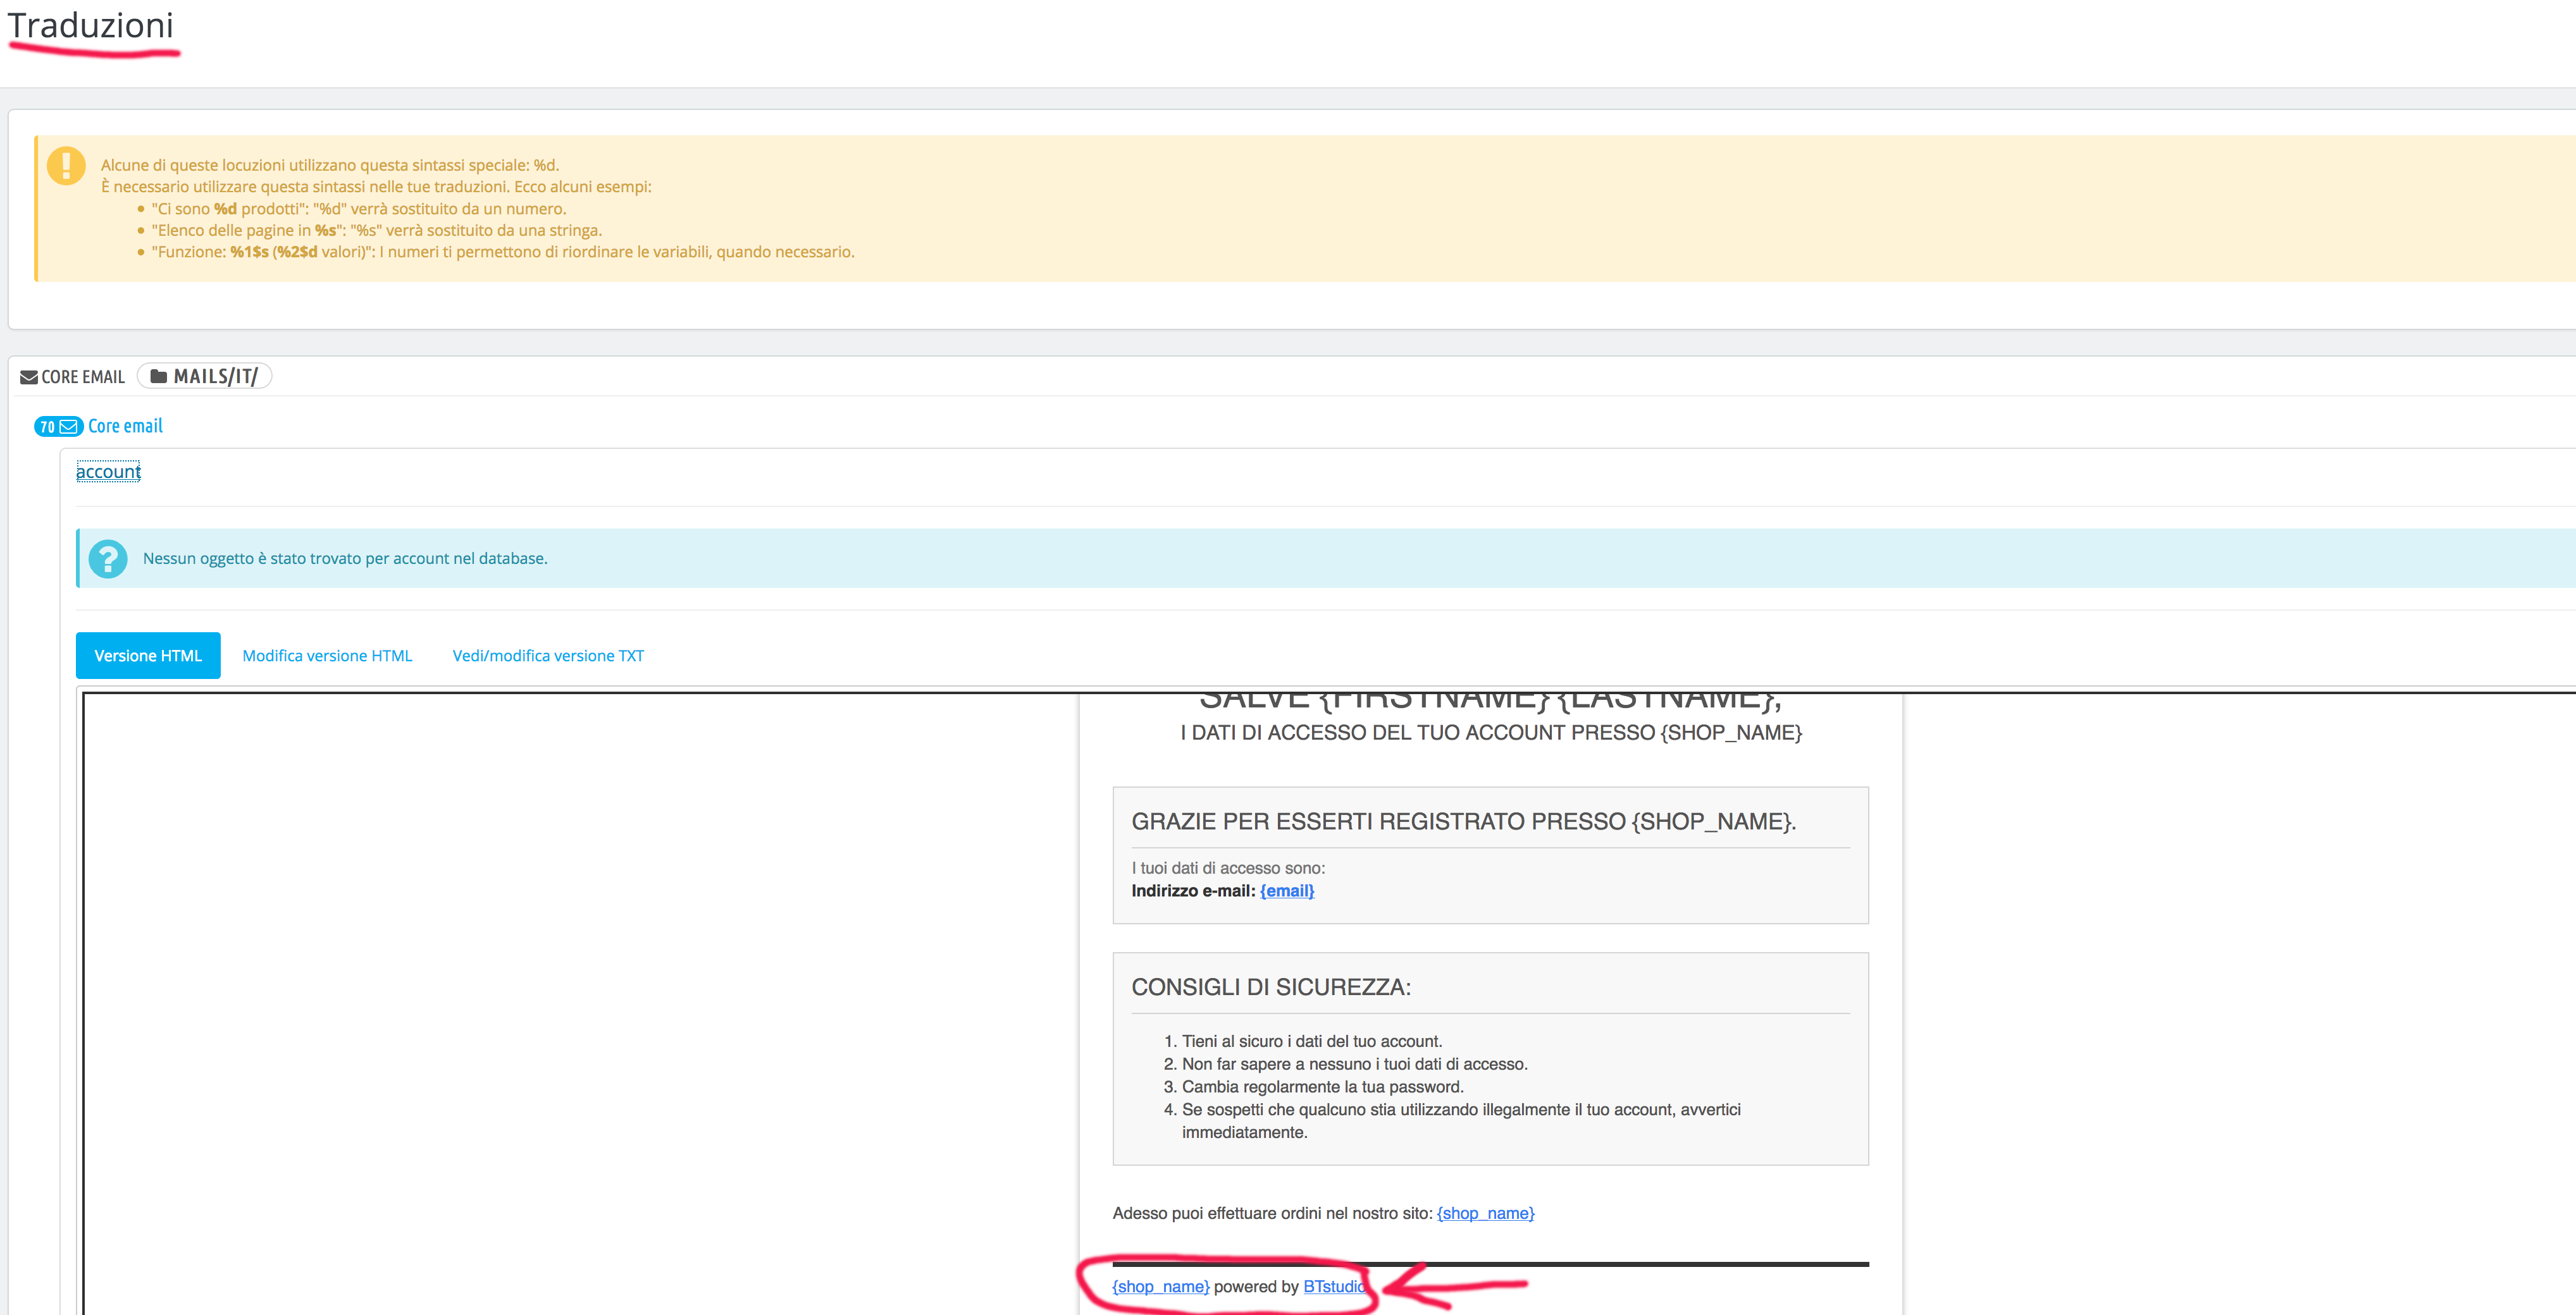
Task: Click the footer {shop_name} link
Action: [x=1160, y=1287]
